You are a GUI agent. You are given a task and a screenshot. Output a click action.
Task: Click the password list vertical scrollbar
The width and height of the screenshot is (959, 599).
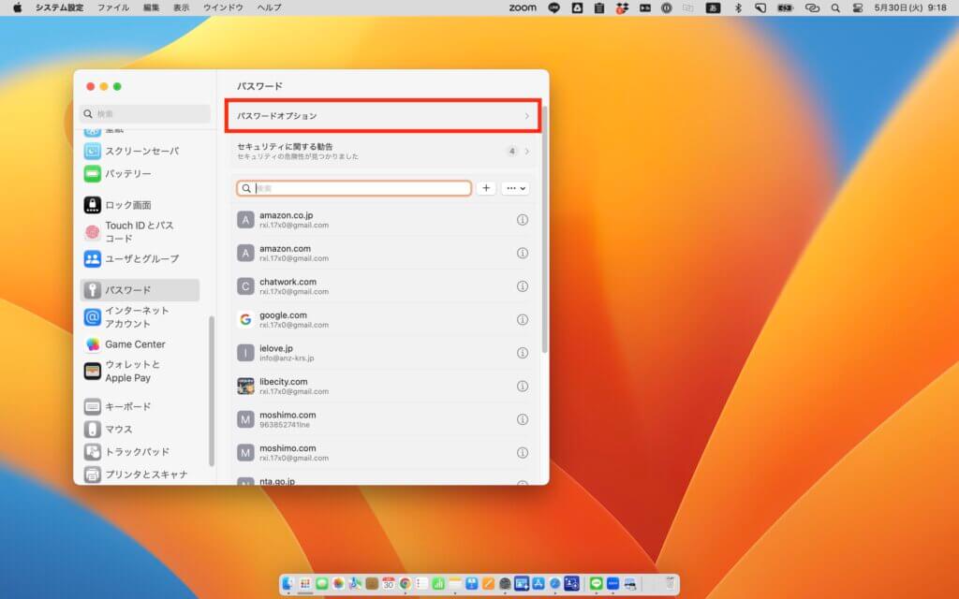pos(544,229)
